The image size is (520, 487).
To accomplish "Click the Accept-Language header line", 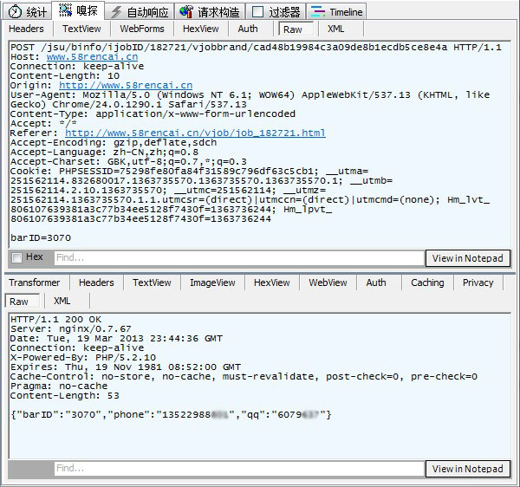I will [x=104, y=153].
